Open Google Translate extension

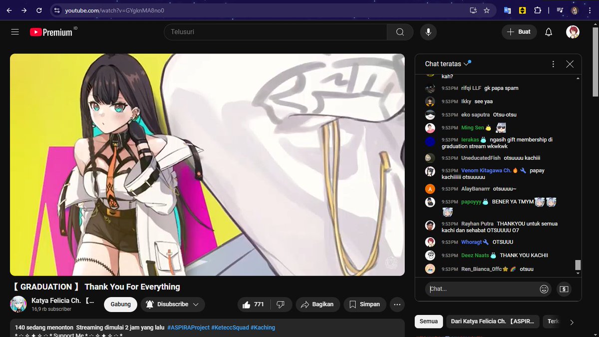point(508,10)
